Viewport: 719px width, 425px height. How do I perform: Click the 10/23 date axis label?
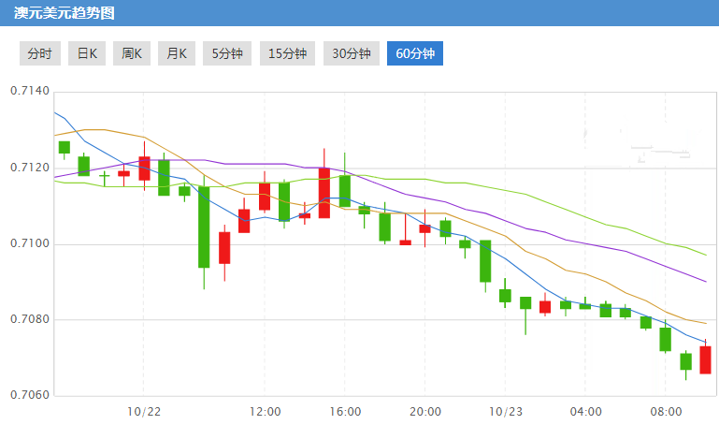coord(505,411)
